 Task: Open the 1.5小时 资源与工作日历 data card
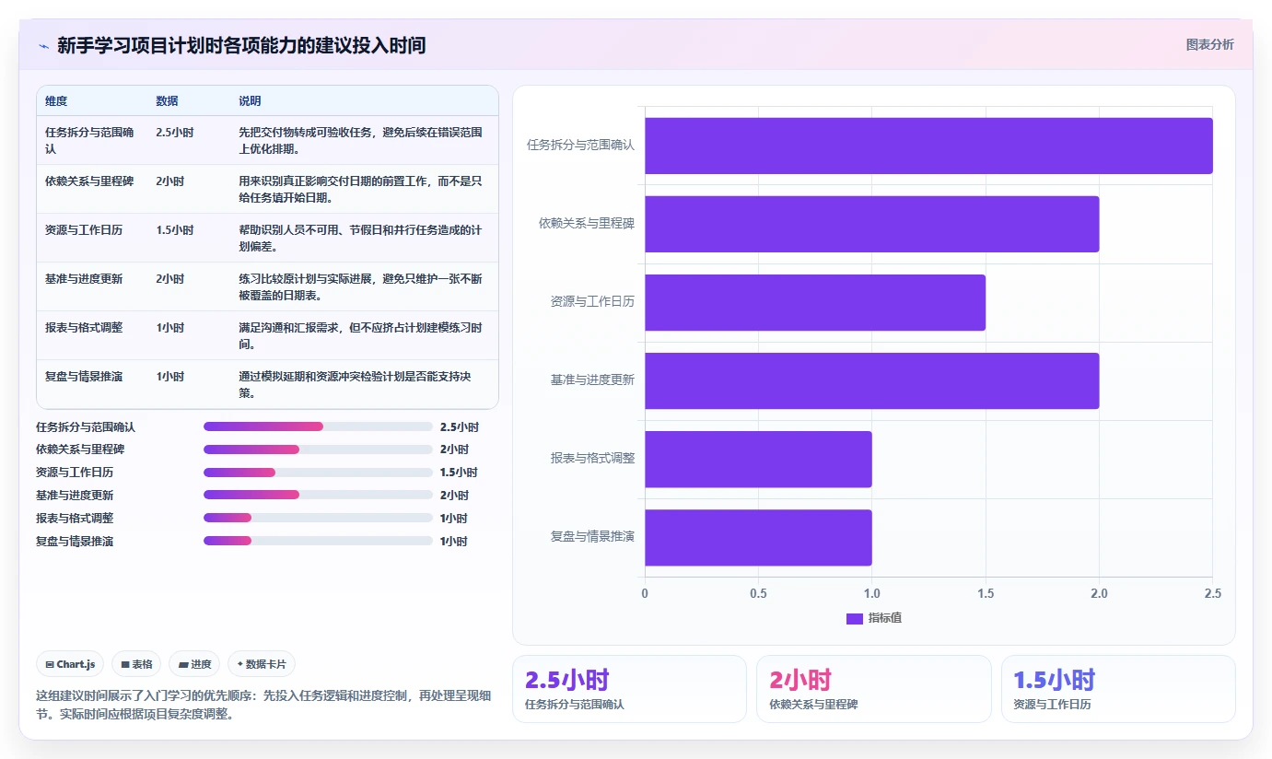pyautogui.click(x=1118, y=689)
